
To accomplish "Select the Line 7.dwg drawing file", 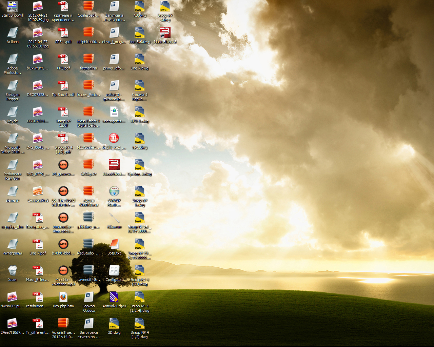I will [x=140, y=62].
